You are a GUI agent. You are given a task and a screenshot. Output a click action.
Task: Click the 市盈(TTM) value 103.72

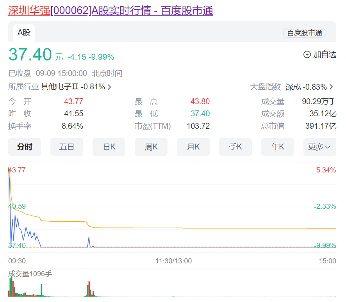198,126
